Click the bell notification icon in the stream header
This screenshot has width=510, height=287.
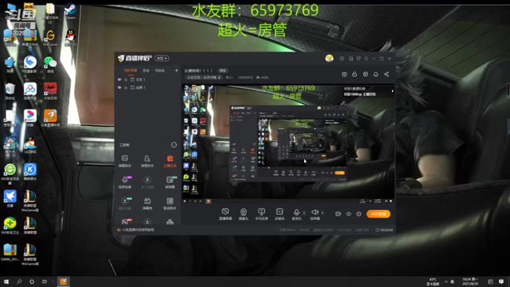[x=375, y=74]
